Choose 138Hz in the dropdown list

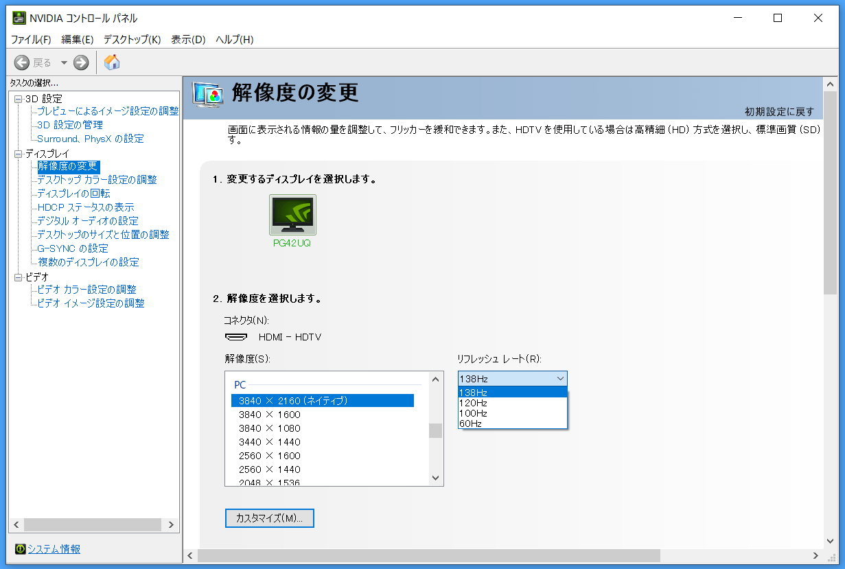[513, 393]
